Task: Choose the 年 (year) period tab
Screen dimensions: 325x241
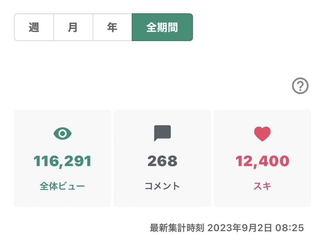Action: pos(112,27)
